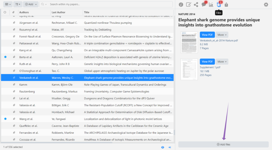Open settings gear in details panel
The image size is (272, 150).
[x=266, y=4]
